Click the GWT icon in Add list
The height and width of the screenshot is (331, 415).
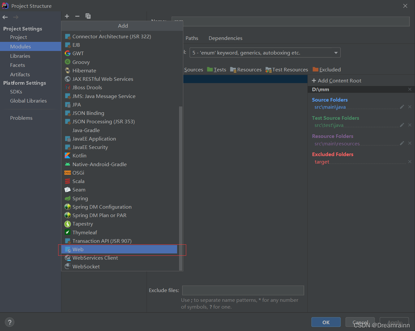[x=68, y=53]
